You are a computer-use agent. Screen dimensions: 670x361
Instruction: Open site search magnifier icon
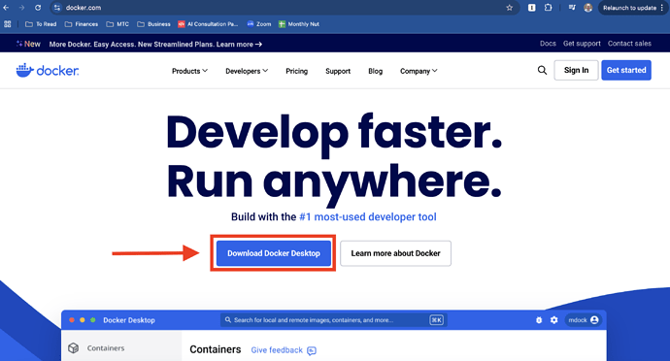point(542,70)
